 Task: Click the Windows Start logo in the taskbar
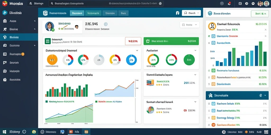tap(4, 132)
